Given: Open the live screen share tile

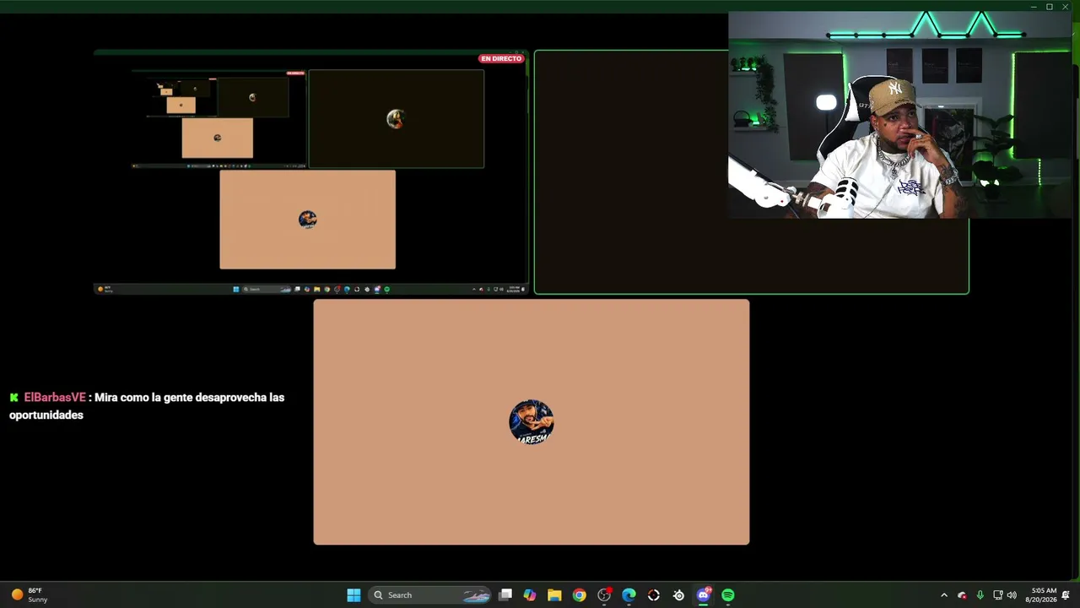Looking at the screenshot, I should click(x=310, y=171).
